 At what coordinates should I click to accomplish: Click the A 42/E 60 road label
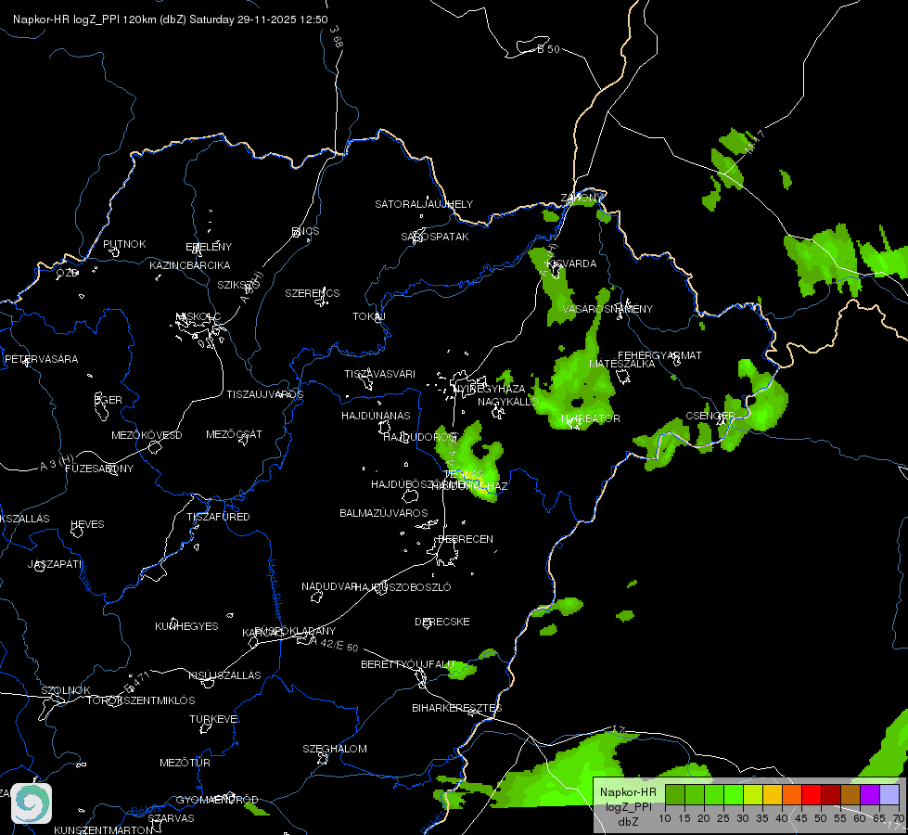coord(334,643)
